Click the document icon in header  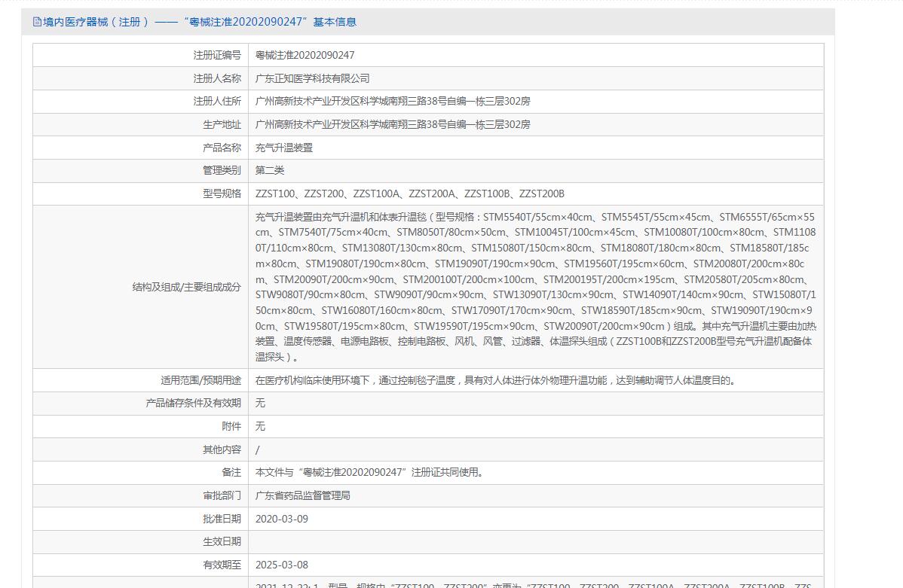click(37, 22)
